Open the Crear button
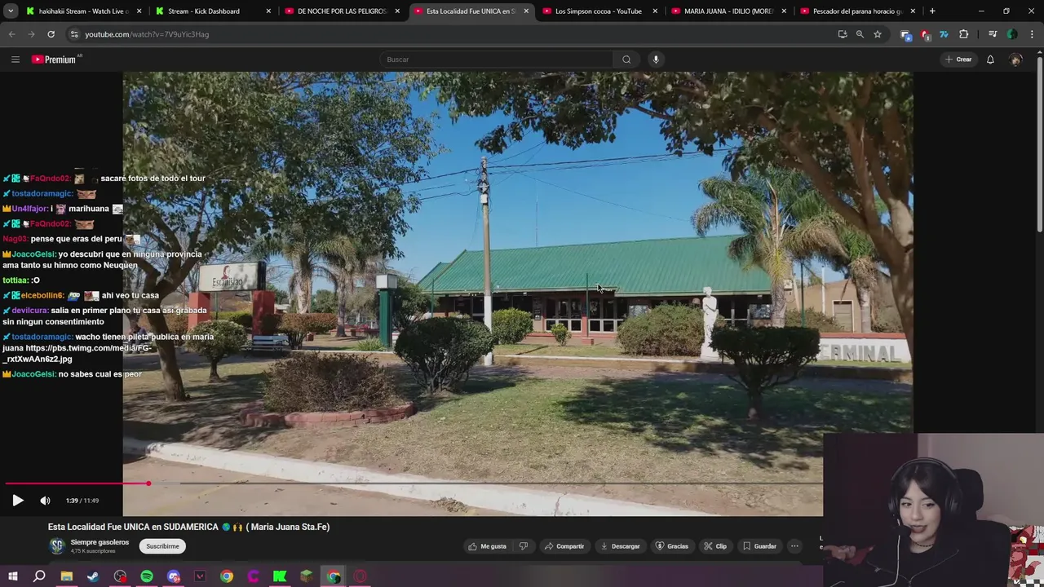 click(958, 60)
